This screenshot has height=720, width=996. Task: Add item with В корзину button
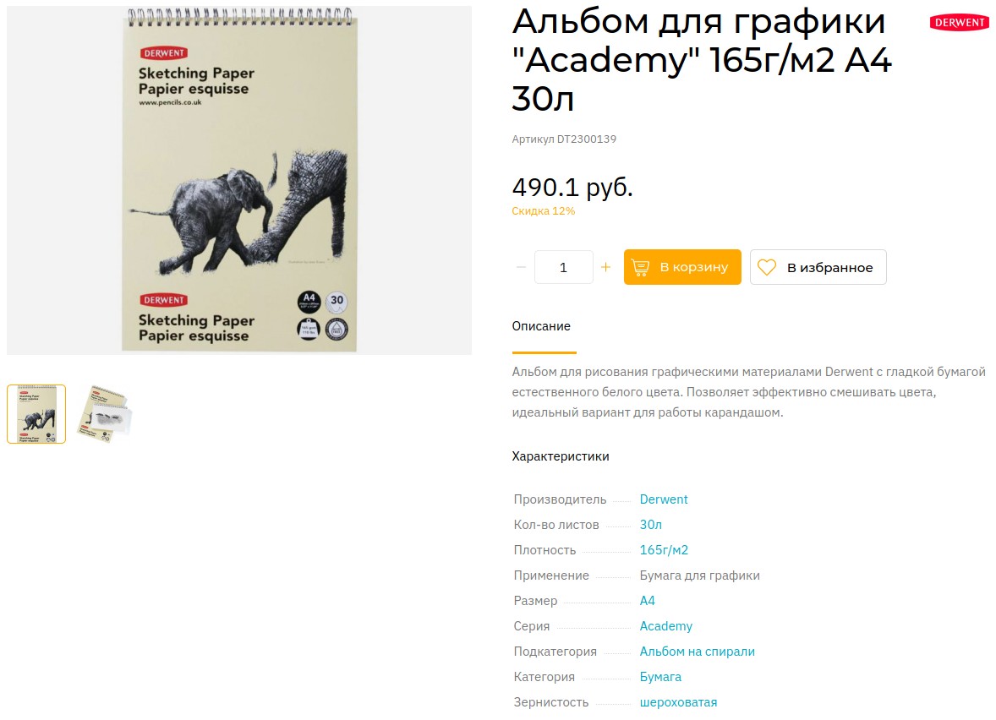tap(682, 267)
